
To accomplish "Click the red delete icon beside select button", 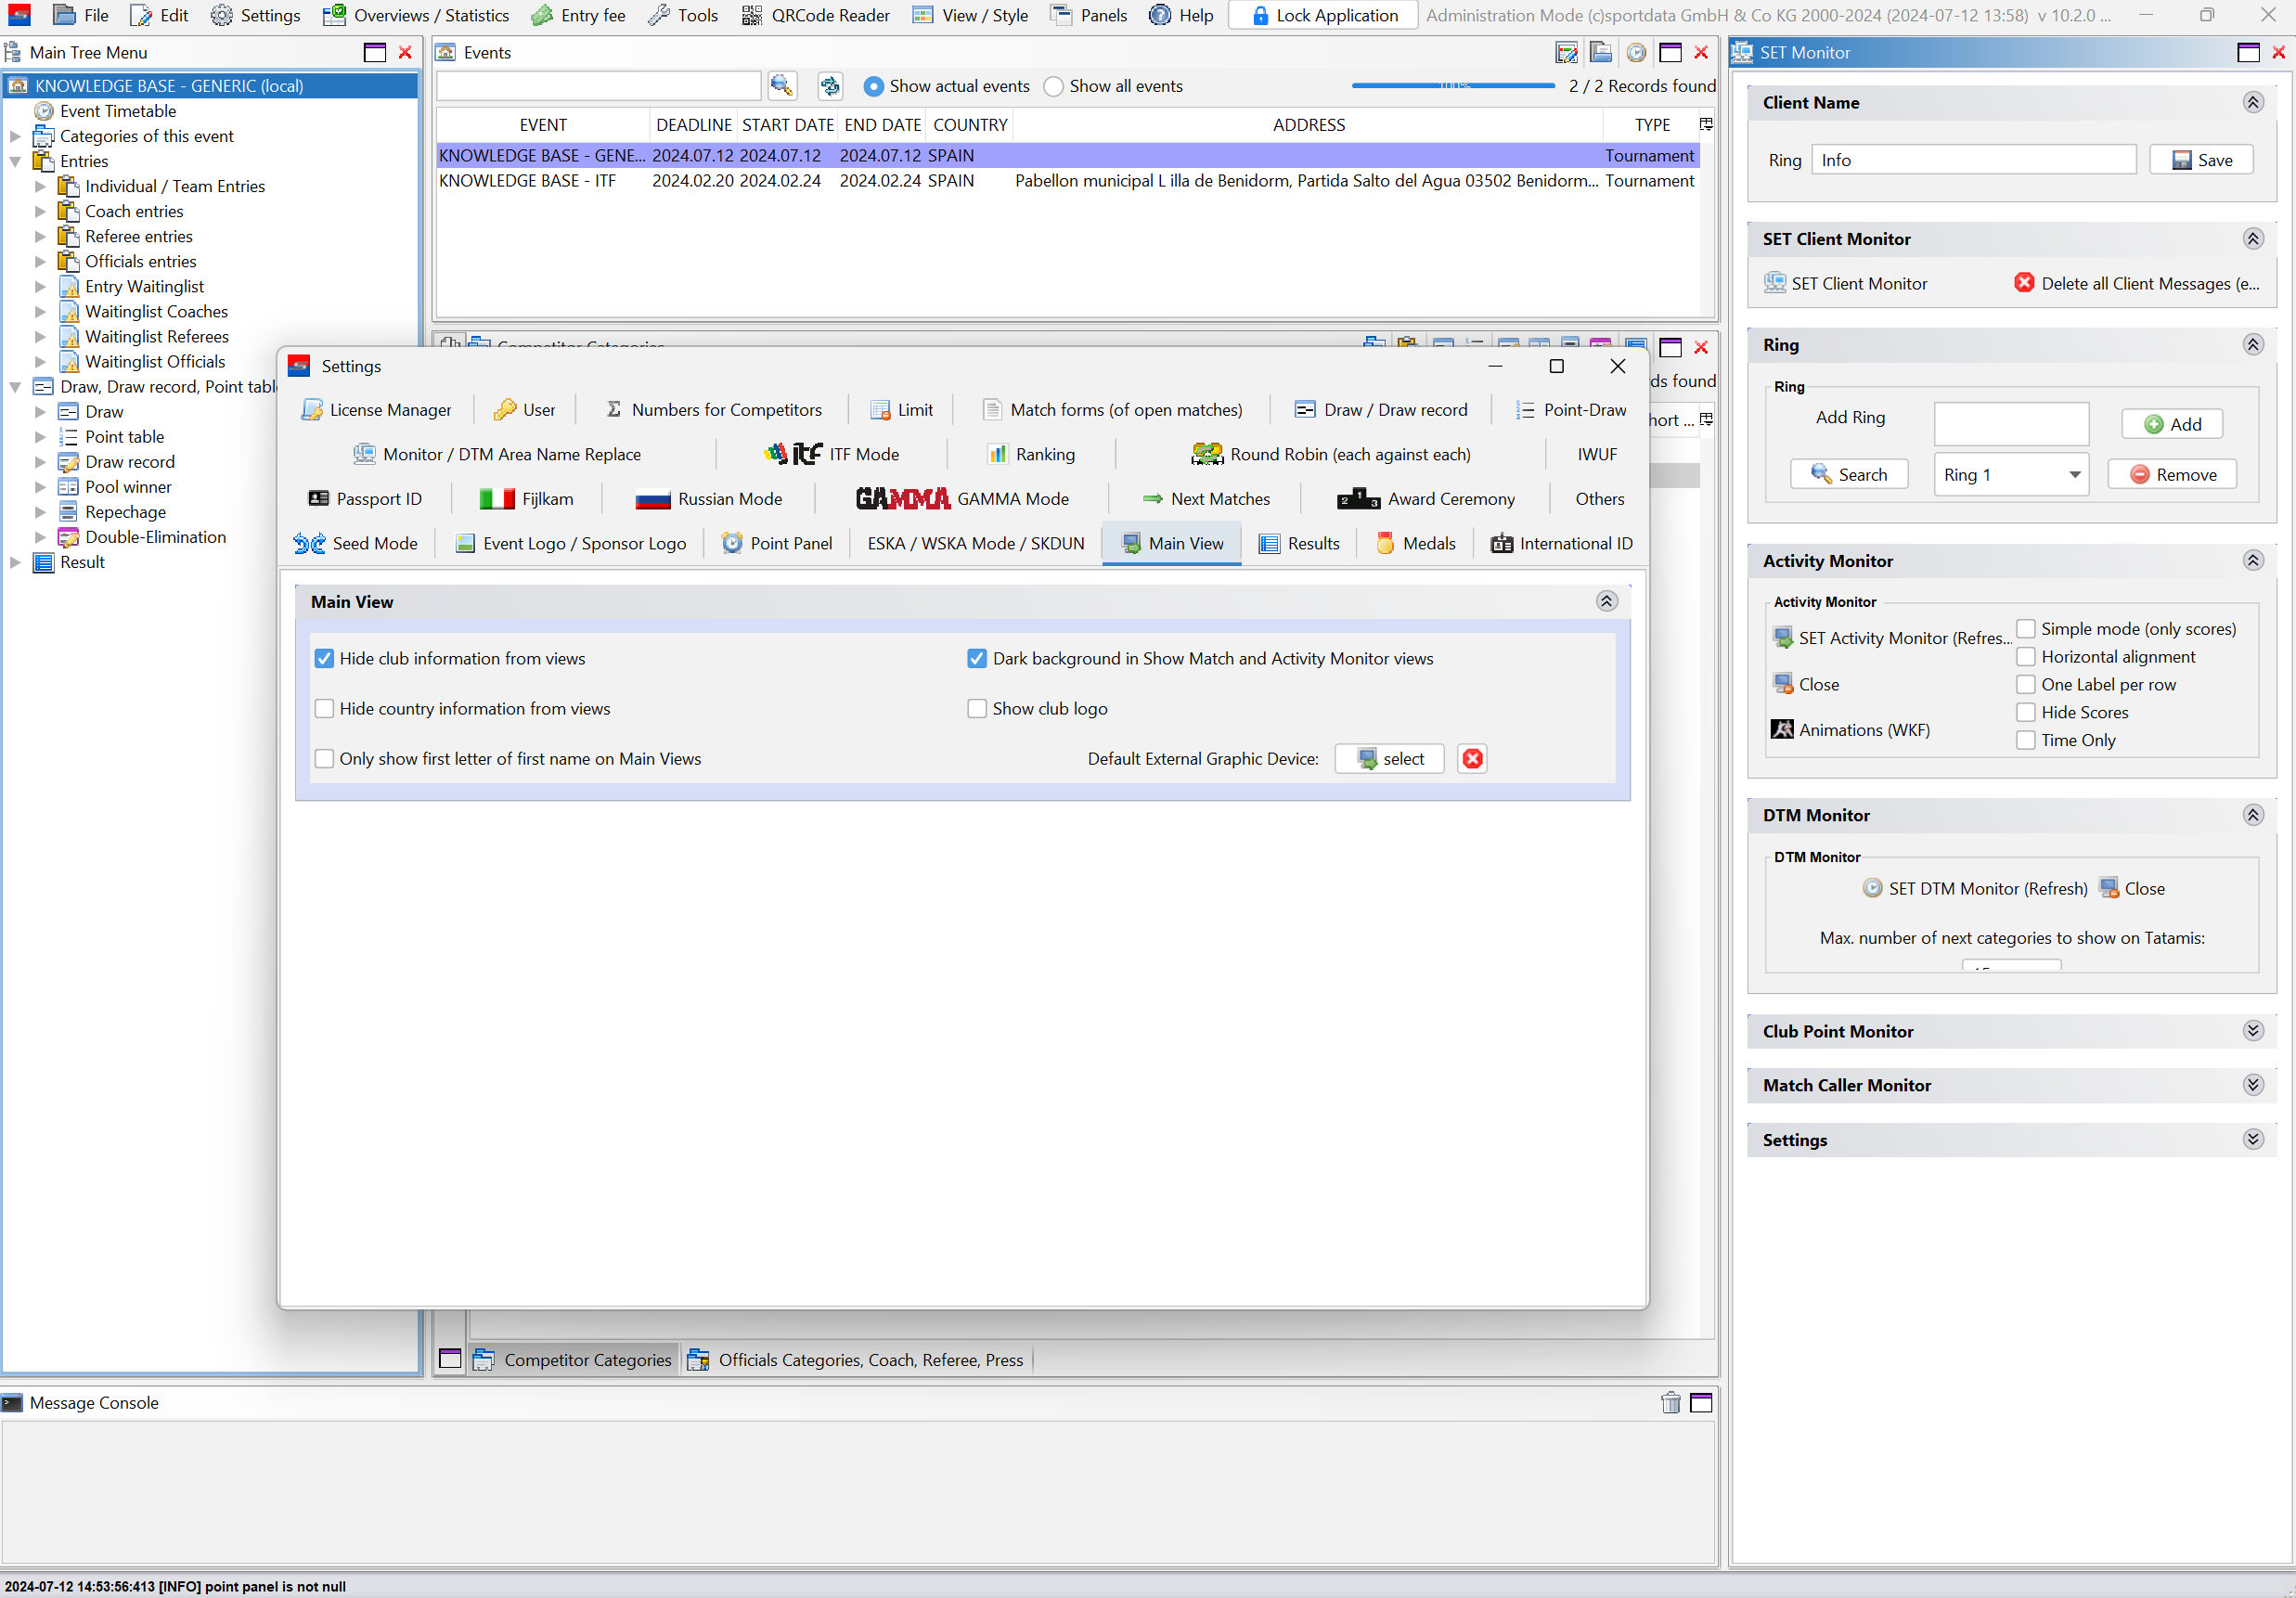I will pos(1472,759).
